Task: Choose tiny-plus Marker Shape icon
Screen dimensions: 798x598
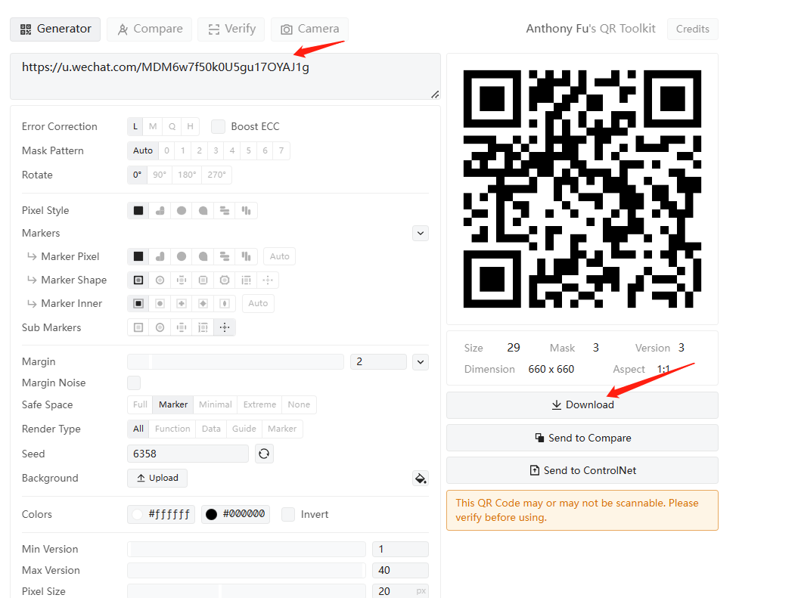Action: coord(268,280)
